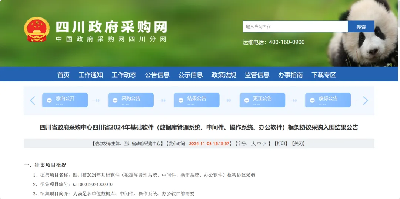The image size is (400, 199).
Task: Open the 公告信息 nav item
Action: pos(157,75)
